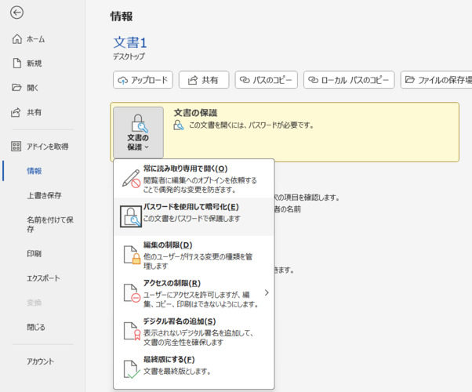Click the ローカル パスのコピー button
472x392 pixels.
349,80
